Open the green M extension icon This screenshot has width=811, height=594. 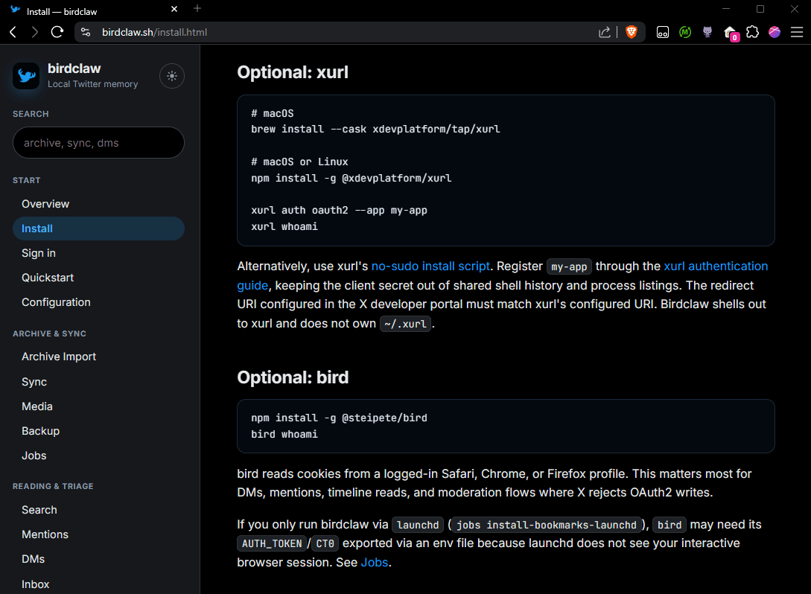tap(685, 32)
